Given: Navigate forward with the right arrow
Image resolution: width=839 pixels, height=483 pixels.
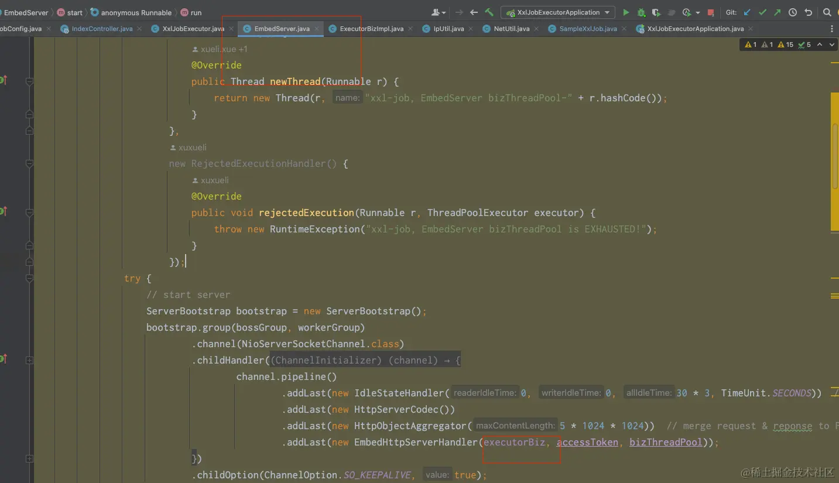Looking at the screenshot, I should coord(459,12).
